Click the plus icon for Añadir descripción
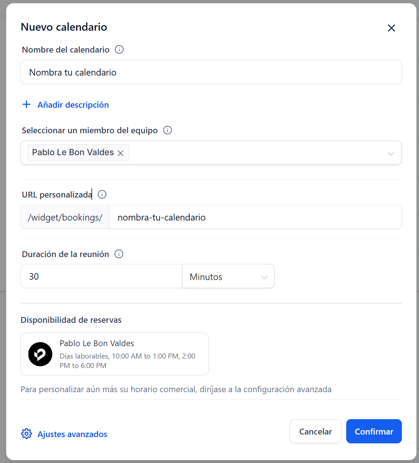This screenshot has width=419, height=463. pyautogui.click(x=26, y=105)
